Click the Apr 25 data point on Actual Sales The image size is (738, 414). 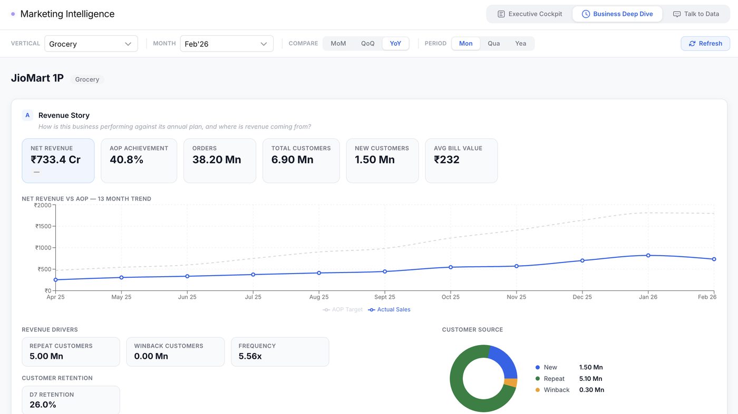(55, 280)
